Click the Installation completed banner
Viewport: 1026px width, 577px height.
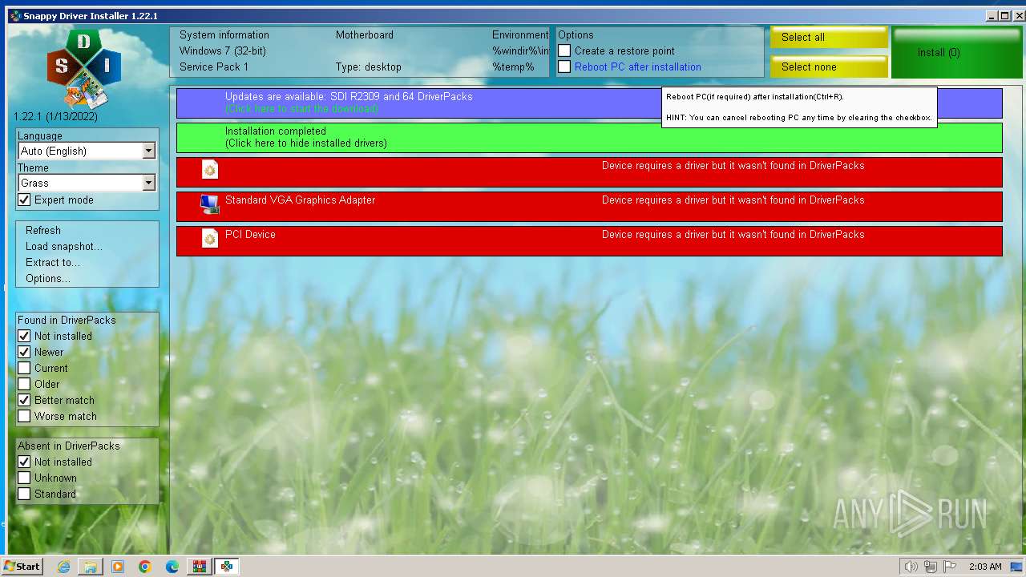pos(589,137)
